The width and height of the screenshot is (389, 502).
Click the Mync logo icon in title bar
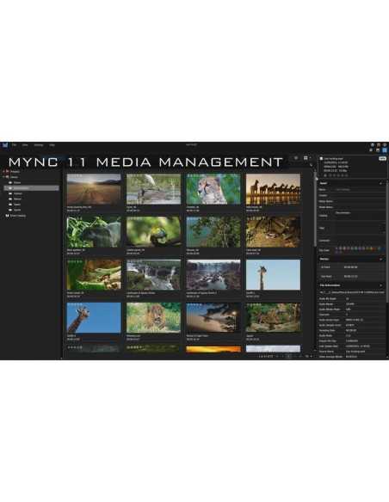tap(5, 145)
